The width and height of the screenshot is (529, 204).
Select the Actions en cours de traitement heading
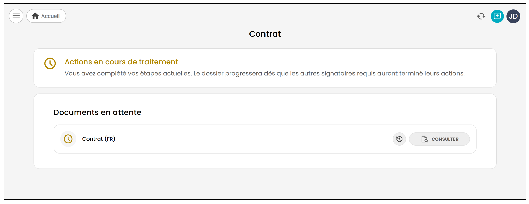121,62
